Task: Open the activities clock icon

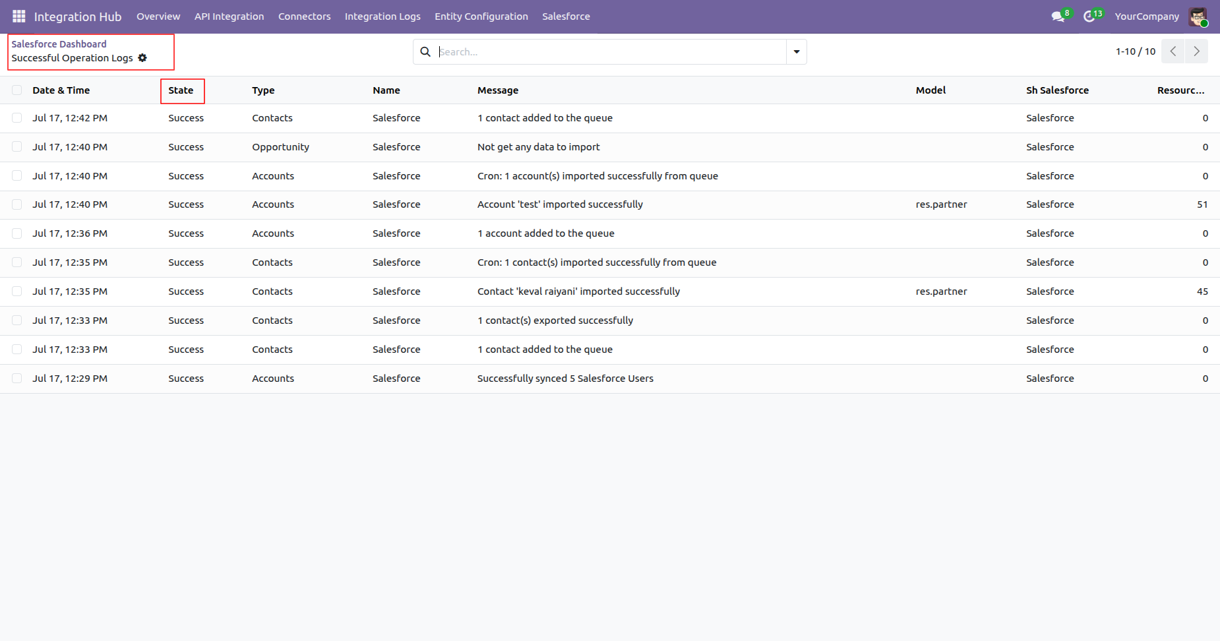Action: (x=1089, y=16)
